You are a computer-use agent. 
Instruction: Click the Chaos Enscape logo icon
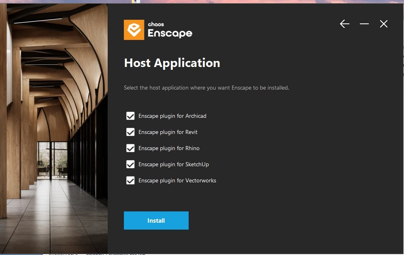click(x=134, y=30)
